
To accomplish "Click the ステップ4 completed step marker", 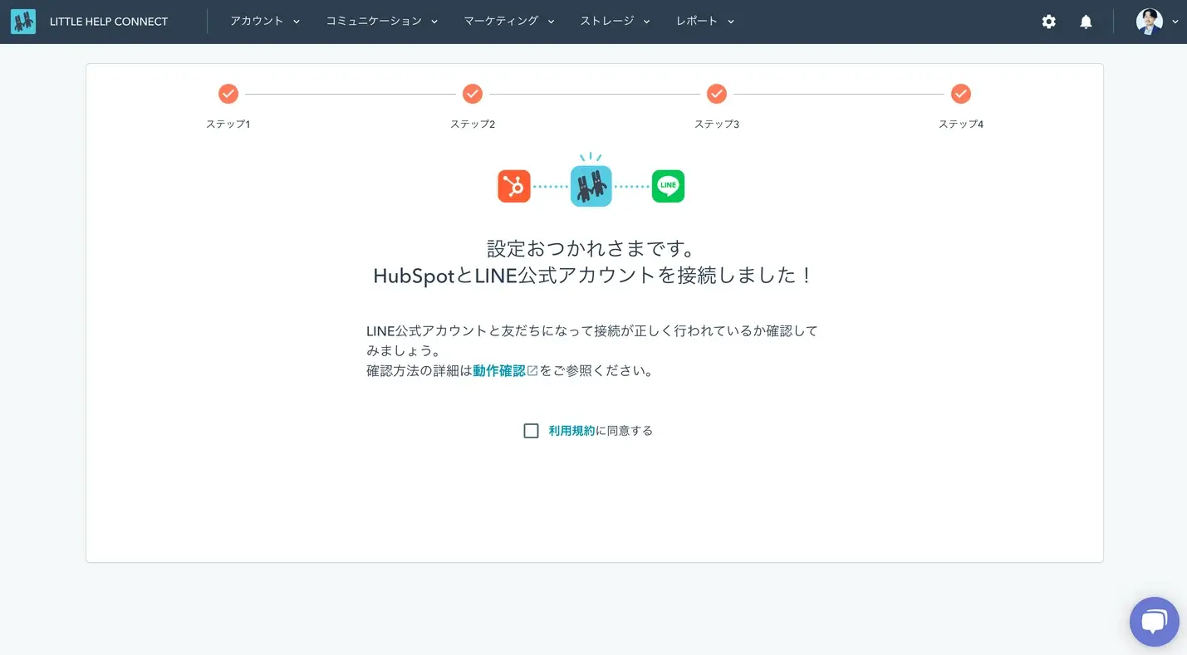I will pyautogui.click(x=961, y=94).
